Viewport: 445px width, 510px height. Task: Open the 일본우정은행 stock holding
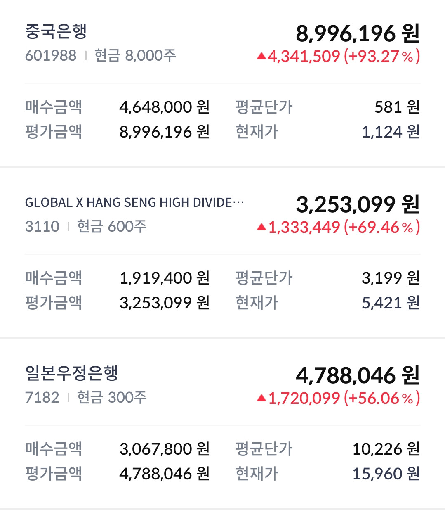[72, 373]
